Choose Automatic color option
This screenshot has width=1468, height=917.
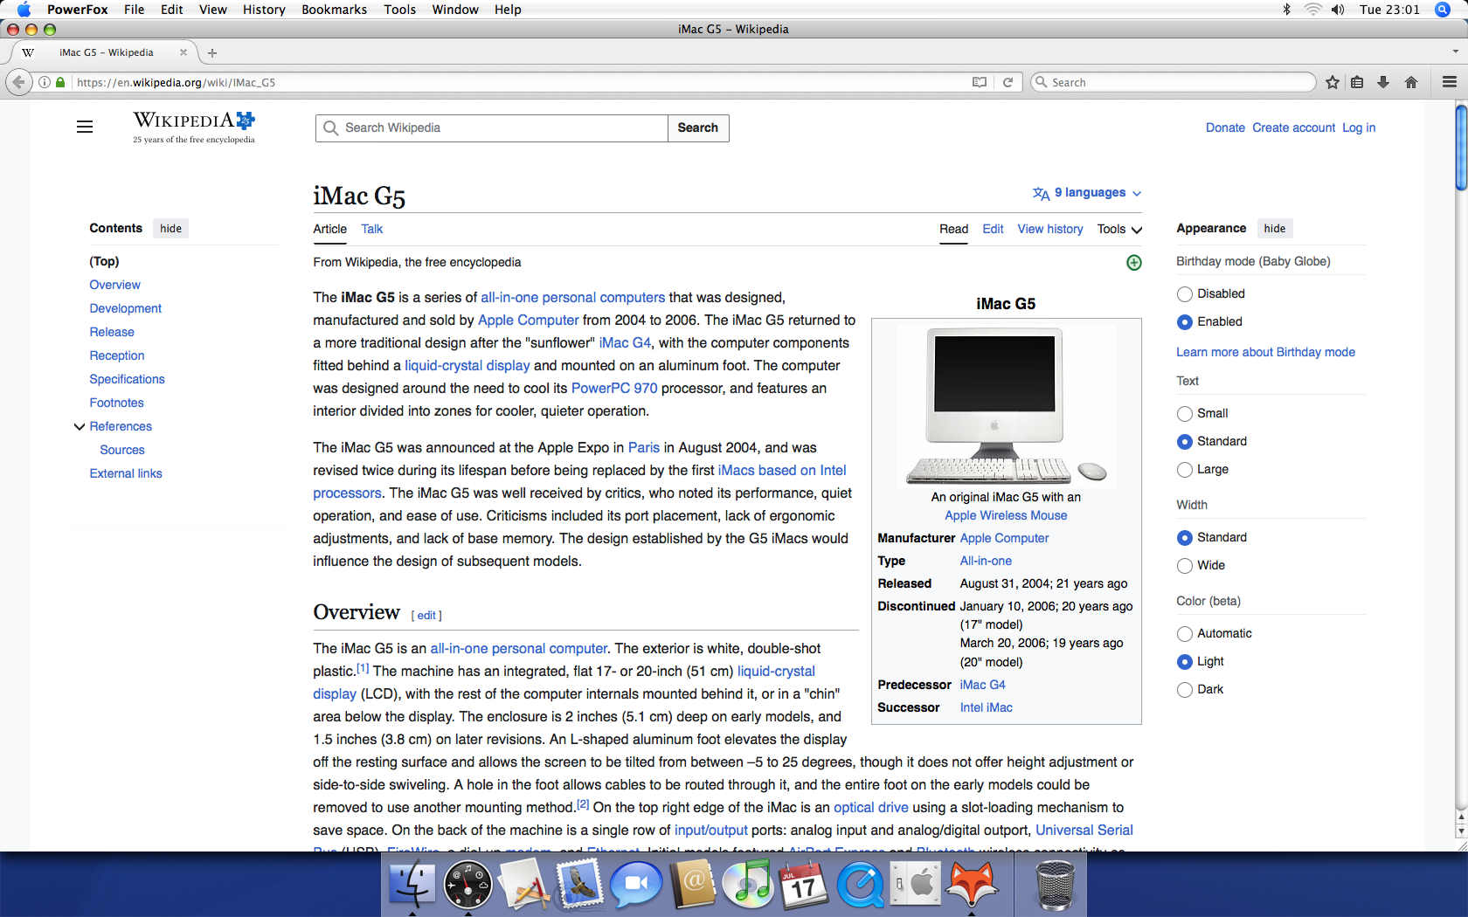tap(1185, 634)
